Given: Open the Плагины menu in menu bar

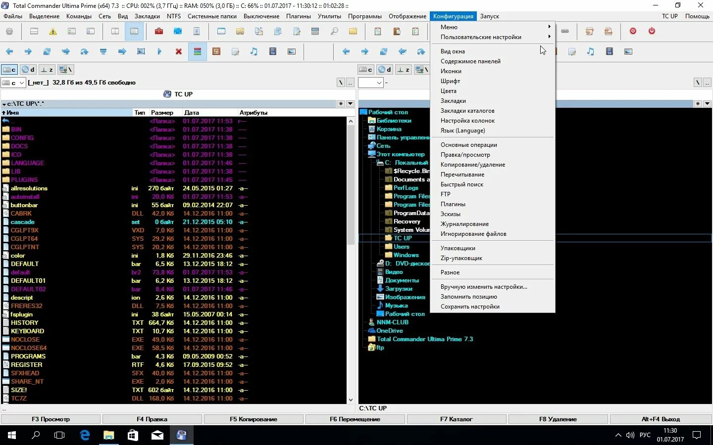Looking at the screenshot, I should pos(298,16).
